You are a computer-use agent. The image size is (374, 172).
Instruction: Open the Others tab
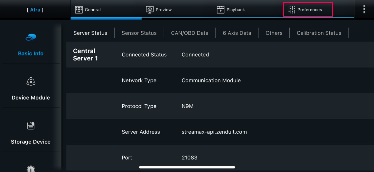[274, 33]
